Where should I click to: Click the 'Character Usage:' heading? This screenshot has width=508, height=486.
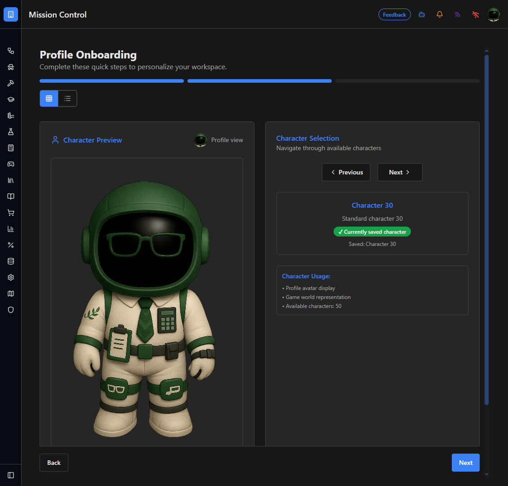(306, 276)
